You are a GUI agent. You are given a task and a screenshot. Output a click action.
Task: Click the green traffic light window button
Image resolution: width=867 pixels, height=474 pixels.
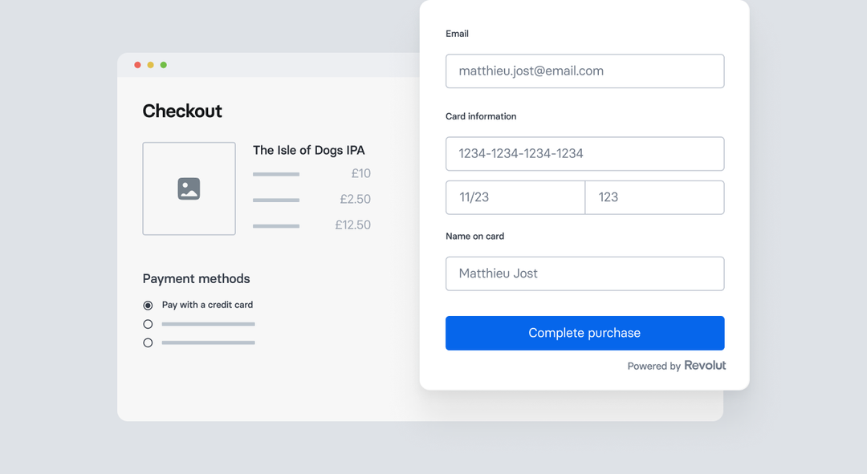(x=164, y=64)
